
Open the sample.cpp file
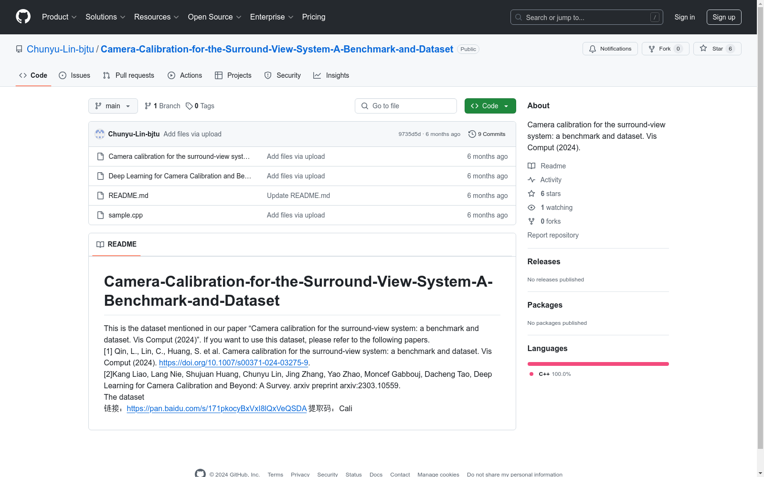point(126,215)
